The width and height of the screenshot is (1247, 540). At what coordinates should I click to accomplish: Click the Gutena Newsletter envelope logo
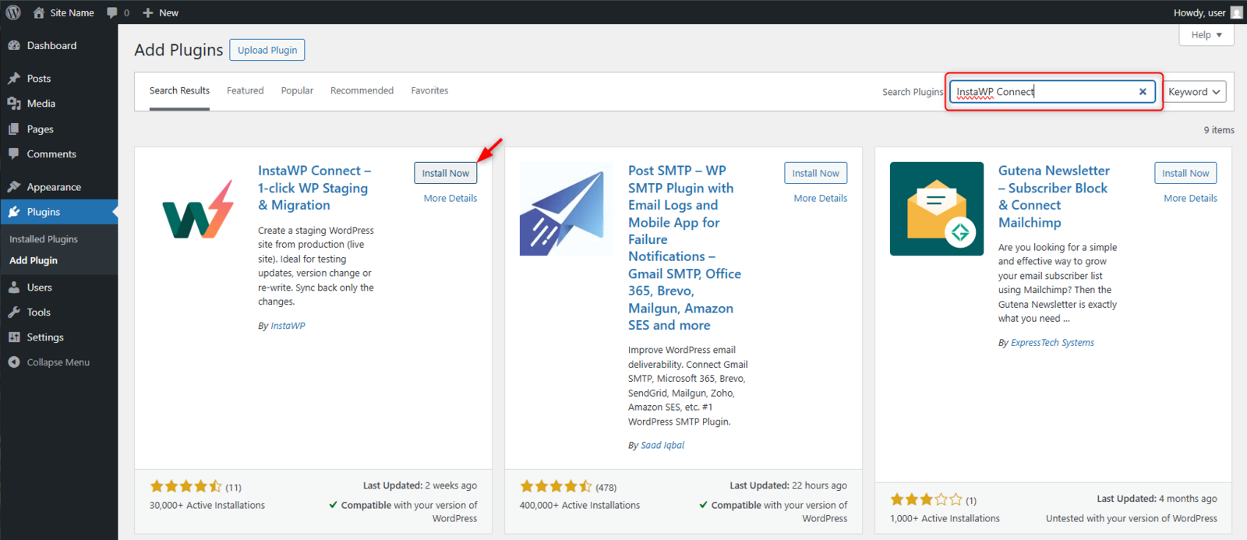point(937,209)
